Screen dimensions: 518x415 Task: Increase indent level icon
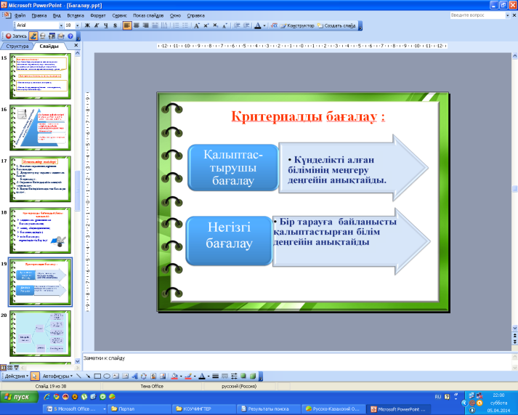(246, 25)
